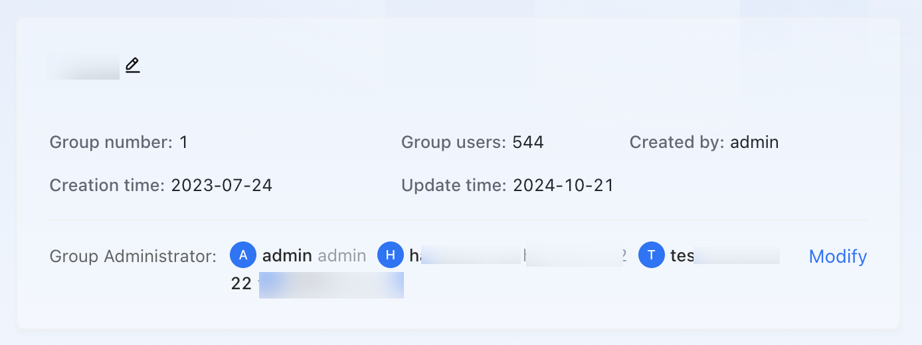This screenshot has height=345, width=922.
Task: Click the wrapped administrator text starting "22"
Action: (318, 284)
